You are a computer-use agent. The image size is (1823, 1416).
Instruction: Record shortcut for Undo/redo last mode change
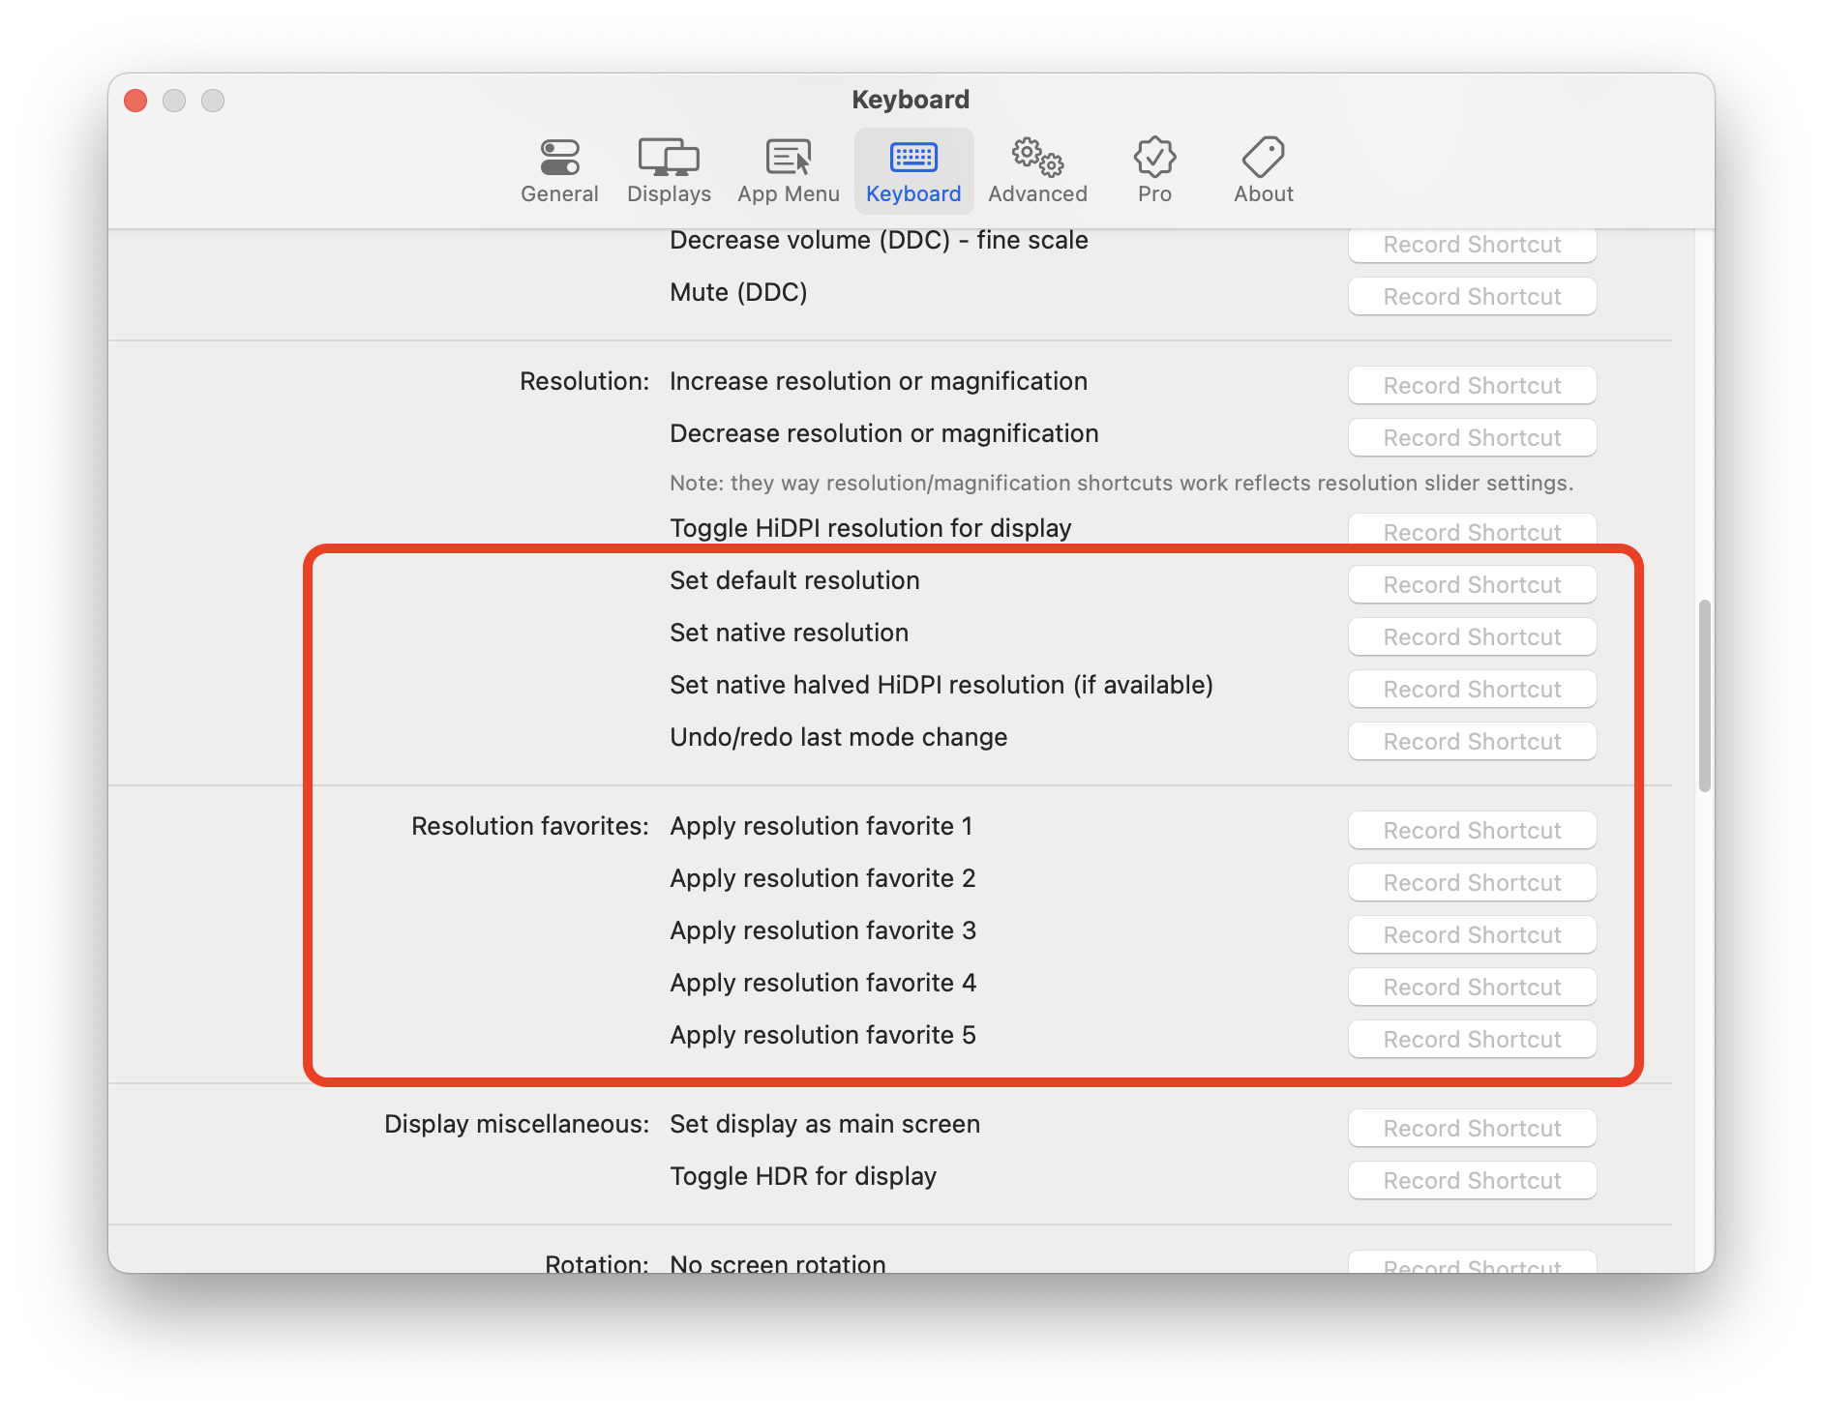tap(1472, 741)
